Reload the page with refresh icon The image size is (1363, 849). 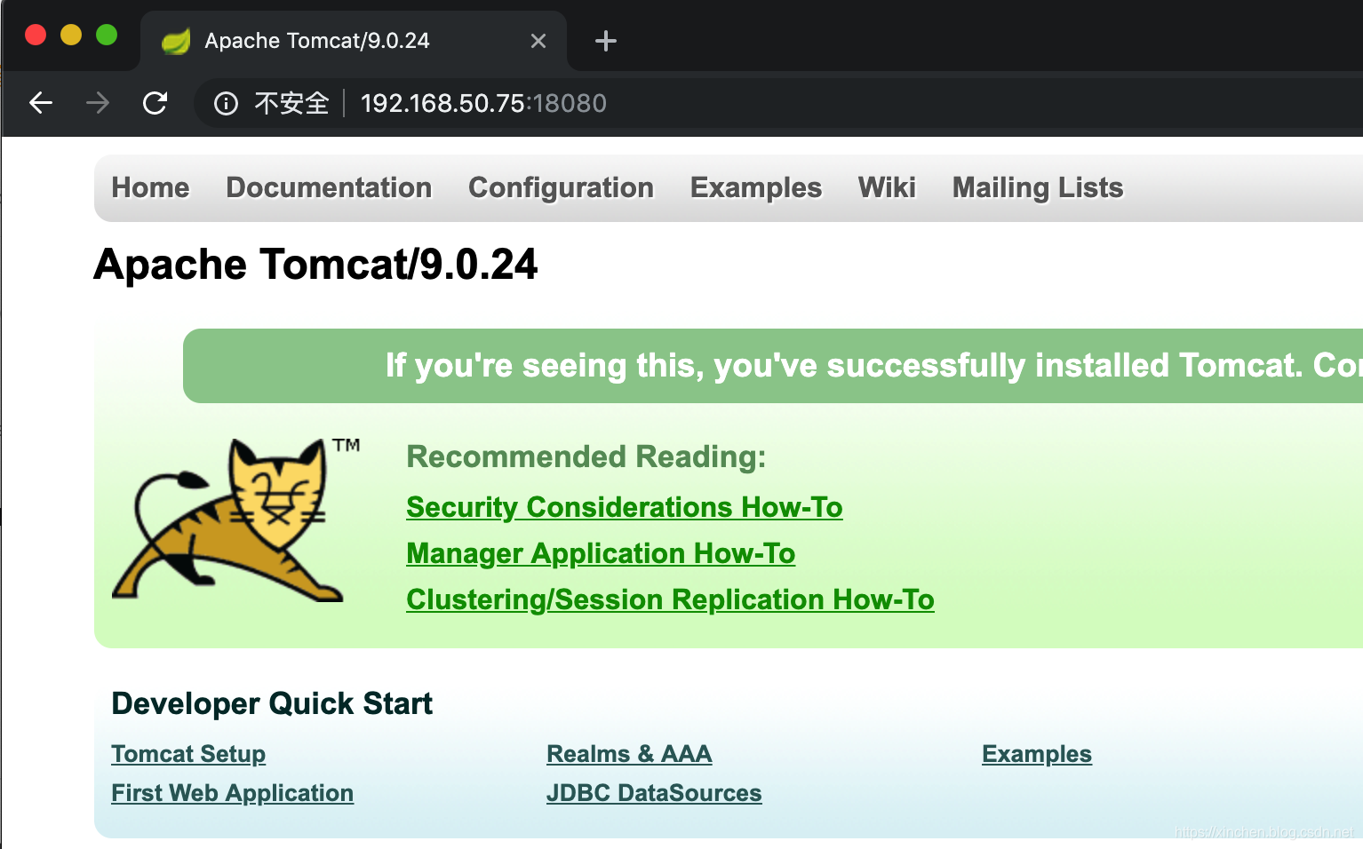point(155,103)
